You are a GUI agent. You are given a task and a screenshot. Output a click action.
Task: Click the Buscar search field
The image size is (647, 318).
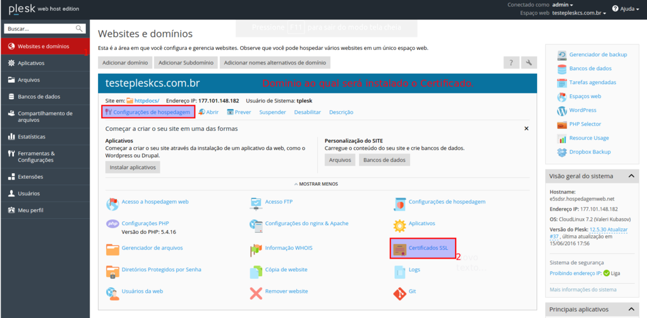(40, 28)
